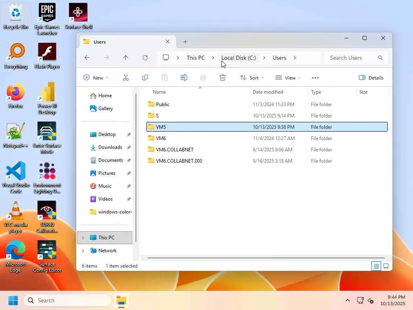Open the See more ellipsis menu

tap(315, 78)
